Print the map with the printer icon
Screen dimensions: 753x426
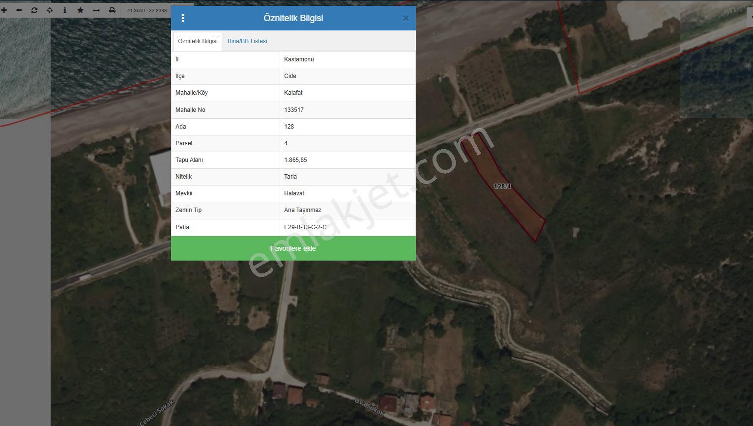pos(112,10)
